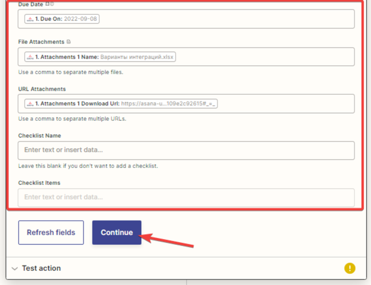Expand the Test action section chevron
371x285 pixels.
(x=14, y=268)
